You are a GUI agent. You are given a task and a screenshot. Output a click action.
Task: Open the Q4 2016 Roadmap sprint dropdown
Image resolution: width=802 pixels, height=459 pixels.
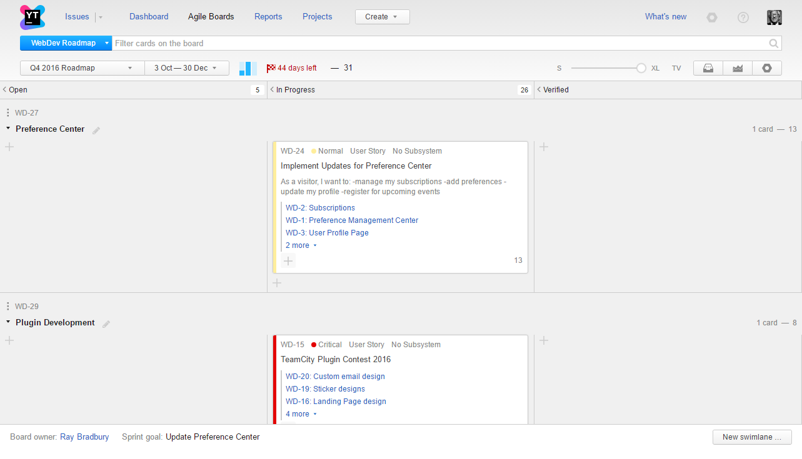[82, 68]
